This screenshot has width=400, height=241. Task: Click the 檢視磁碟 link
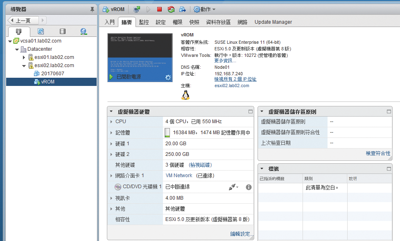coord(200,165)
